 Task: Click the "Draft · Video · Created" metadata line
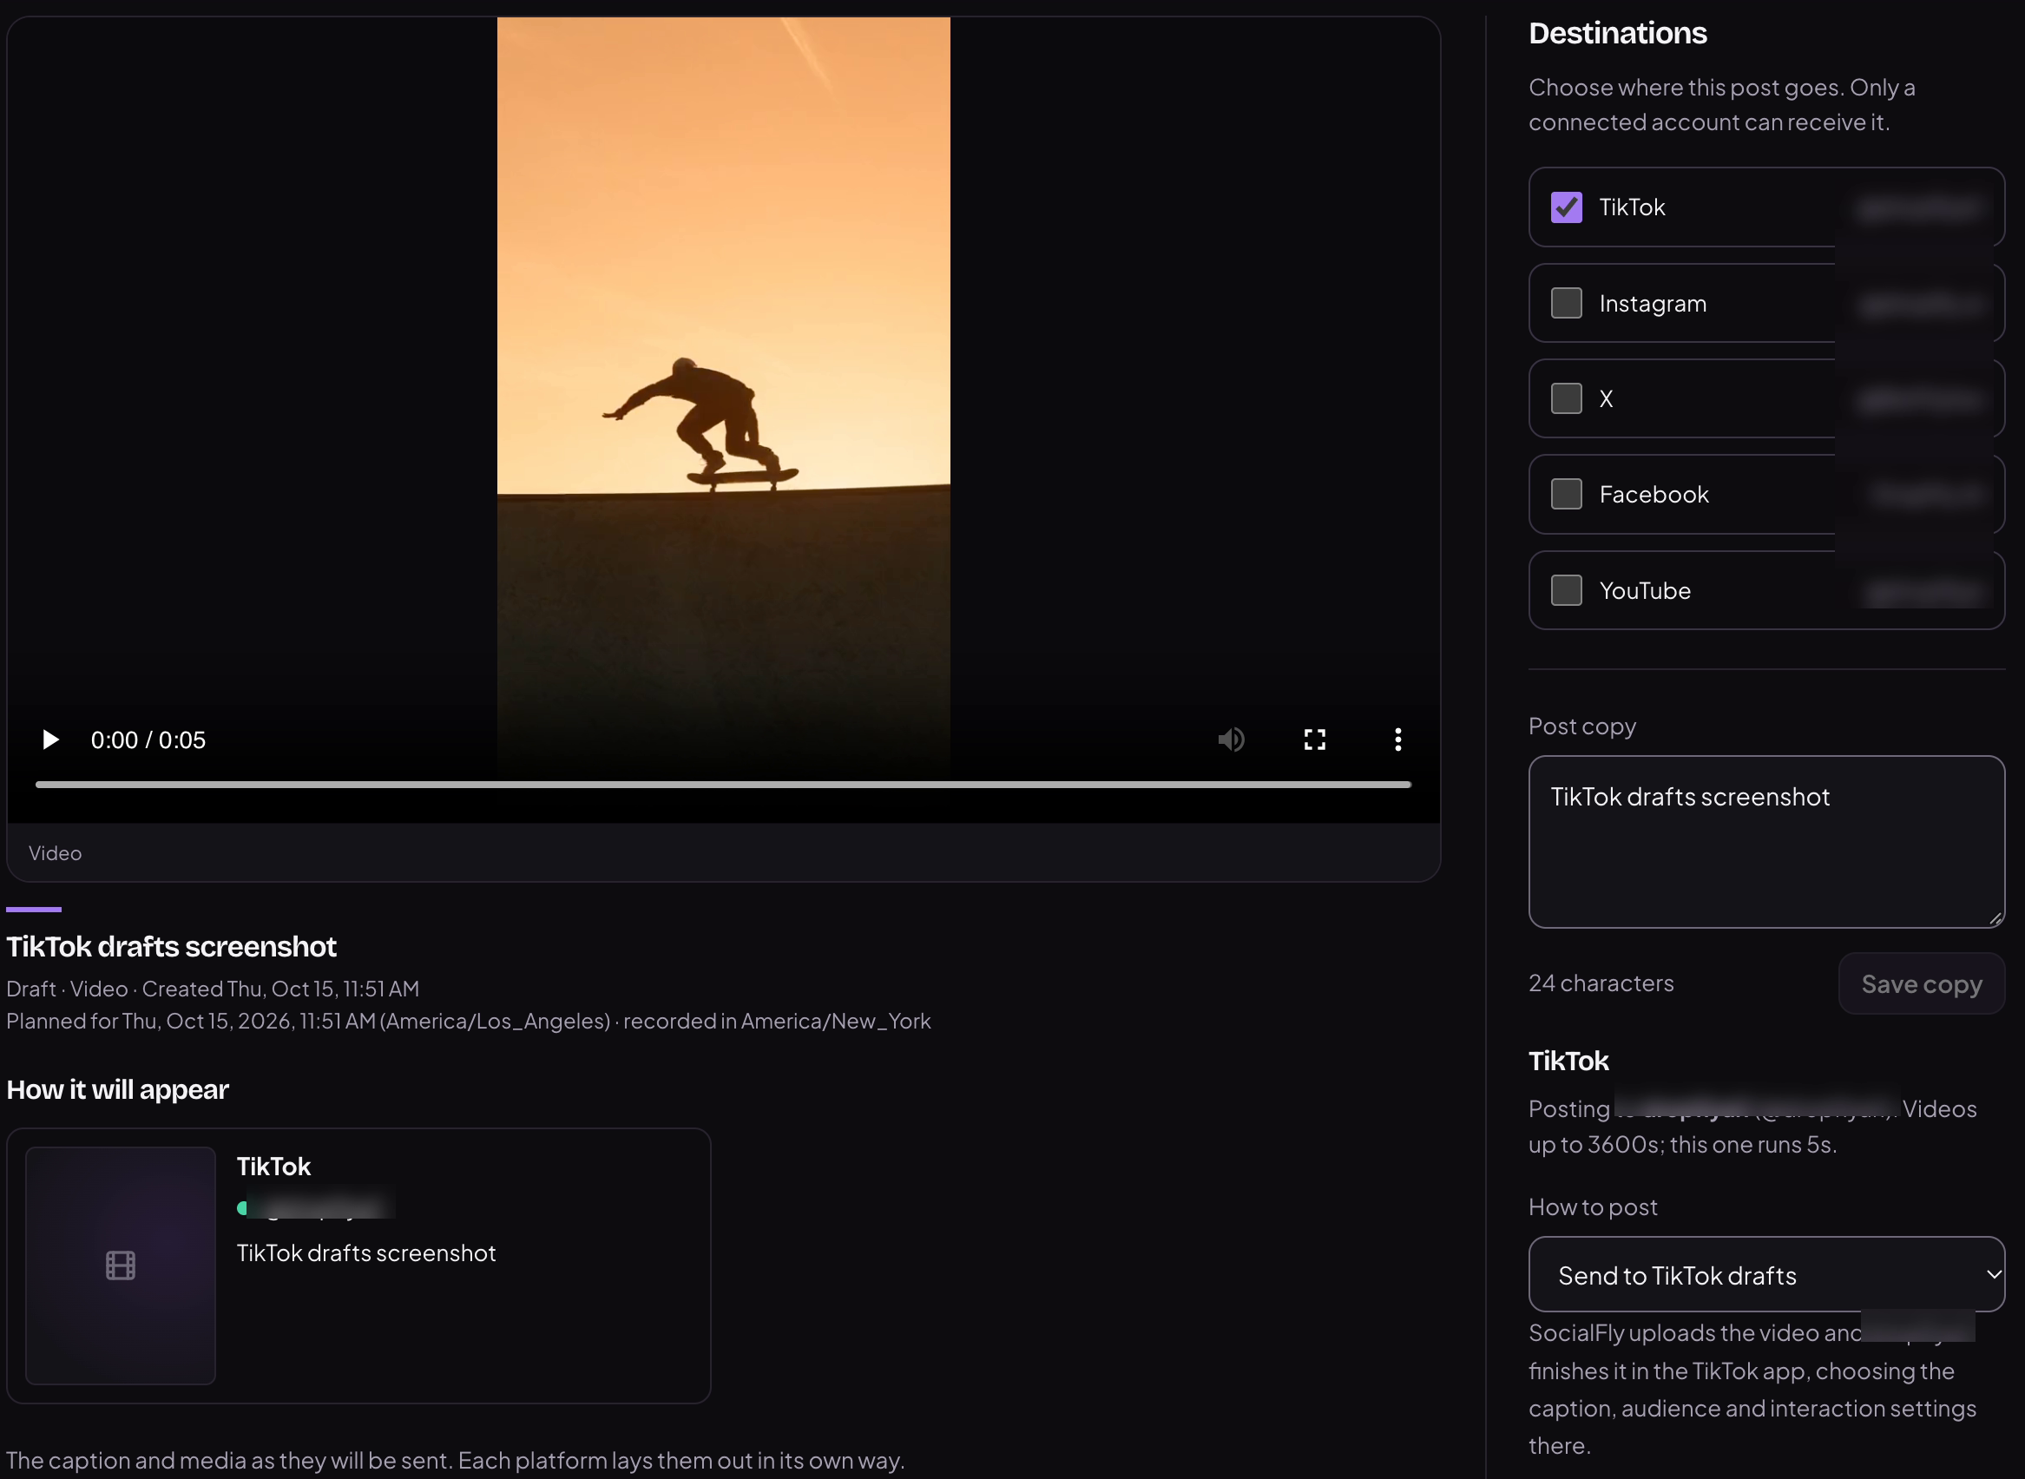[212, 989]
